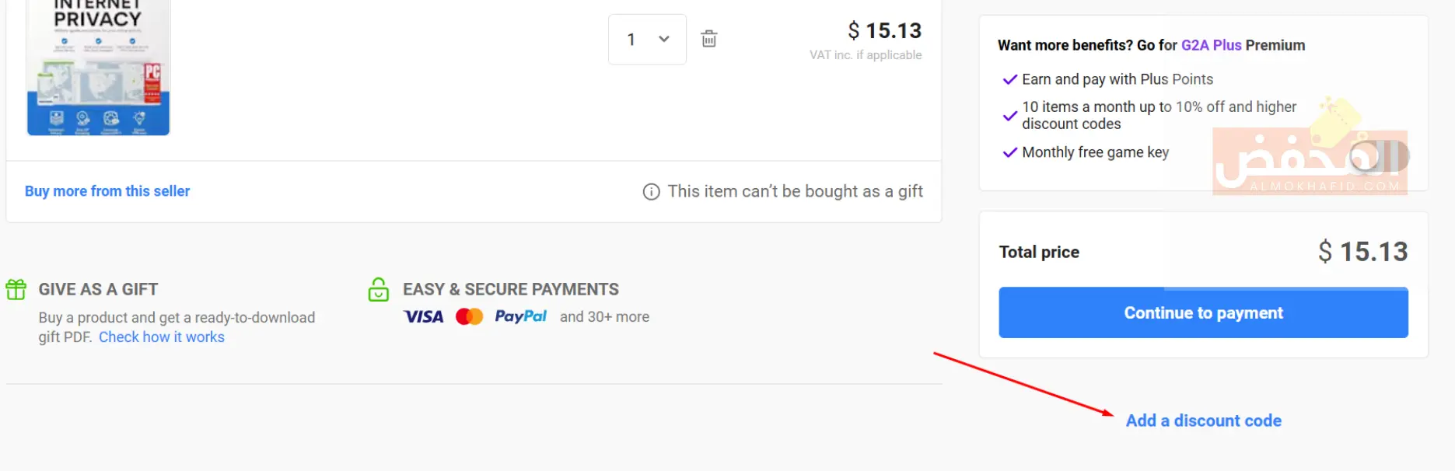Click the Mastercard logo
Viewport: 1455px width, 471px height.
(469, 317)
